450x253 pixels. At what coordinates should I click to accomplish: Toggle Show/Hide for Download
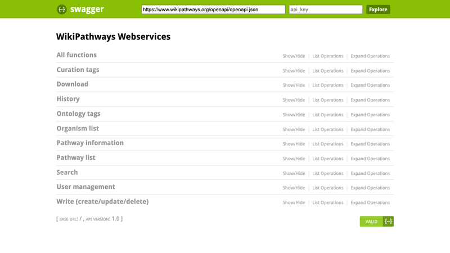click(x=294, y=85)
